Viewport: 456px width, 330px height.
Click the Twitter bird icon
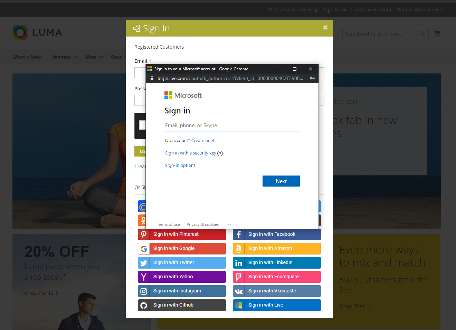(x=144, y=263)
